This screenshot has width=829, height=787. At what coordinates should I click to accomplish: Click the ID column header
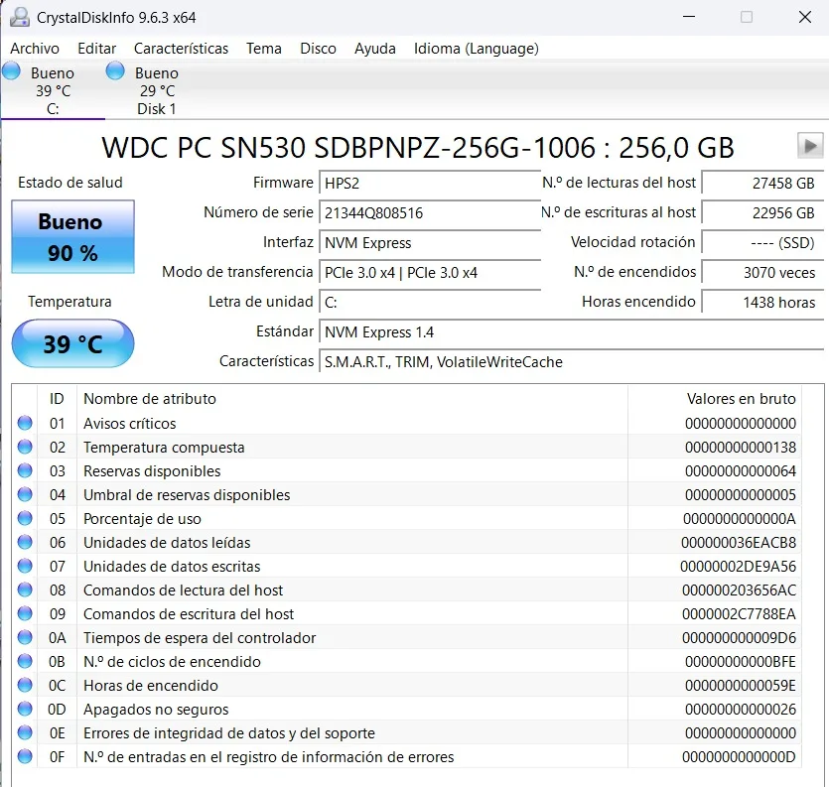(58, 399)
